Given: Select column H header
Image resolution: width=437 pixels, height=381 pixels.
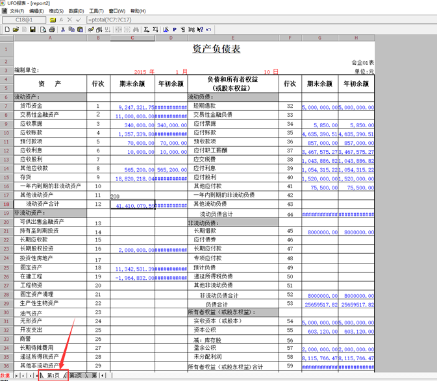Looking at the screenshot, I should click(356, 38).
